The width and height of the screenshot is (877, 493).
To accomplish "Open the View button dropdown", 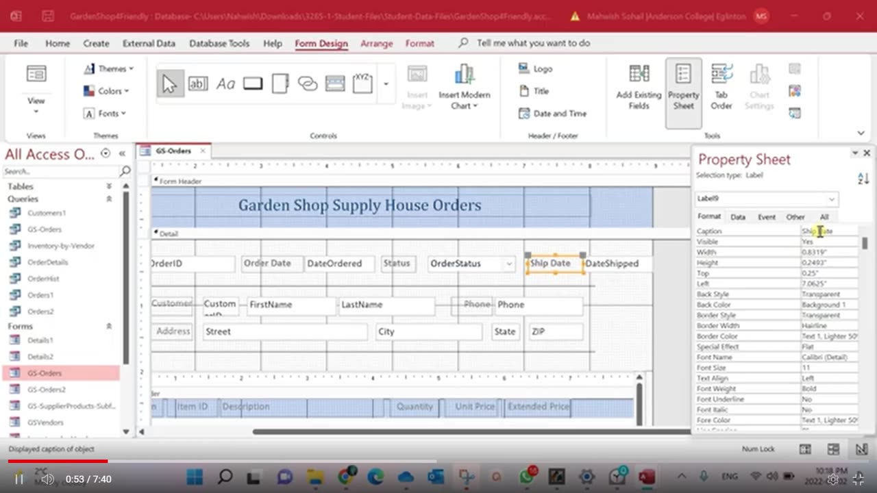I will pos(36,111).
